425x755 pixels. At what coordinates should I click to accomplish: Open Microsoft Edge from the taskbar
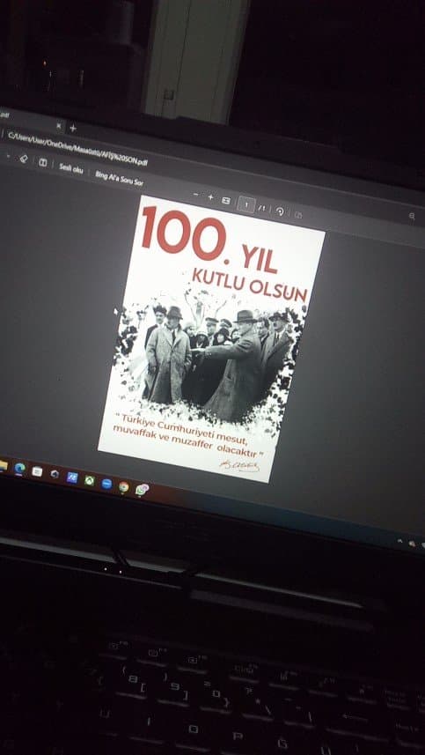19,468
